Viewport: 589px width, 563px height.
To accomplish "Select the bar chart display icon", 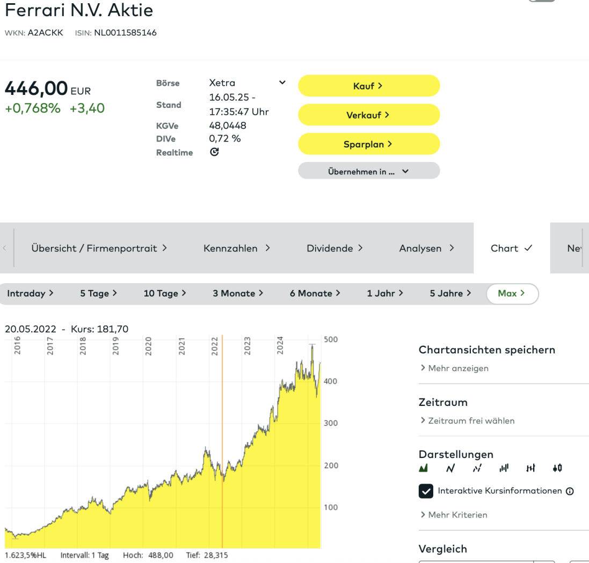I will (504, 469).
